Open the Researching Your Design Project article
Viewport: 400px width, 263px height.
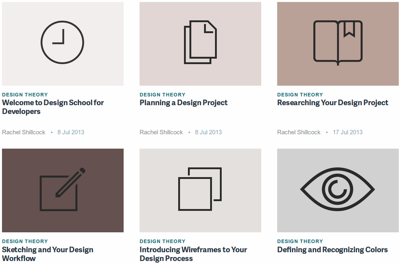click(333, 103)
